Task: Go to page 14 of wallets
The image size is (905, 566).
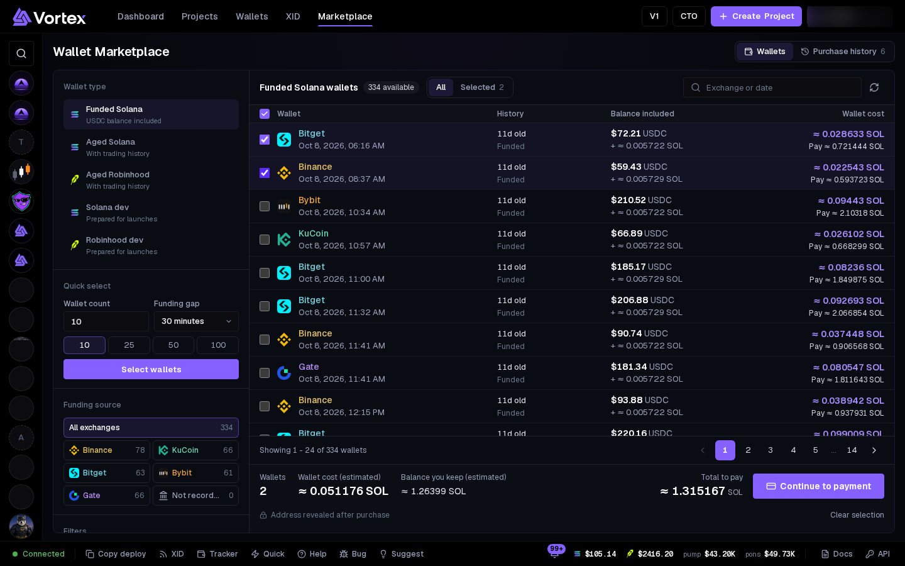Action: pos(852,450)
